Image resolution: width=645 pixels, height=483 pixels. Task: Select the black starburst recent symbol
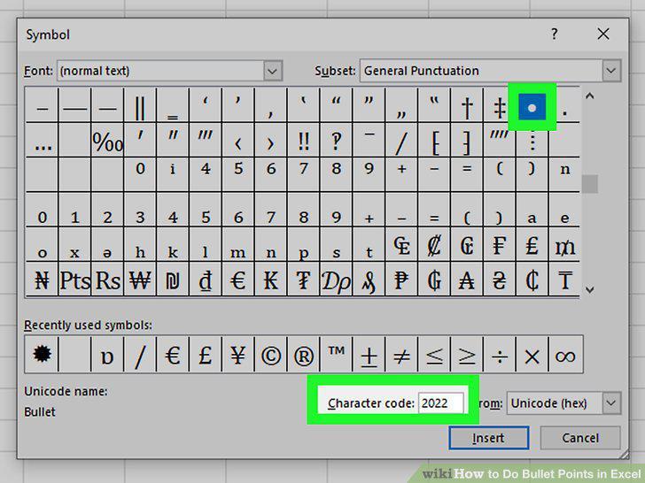(42, 355)
